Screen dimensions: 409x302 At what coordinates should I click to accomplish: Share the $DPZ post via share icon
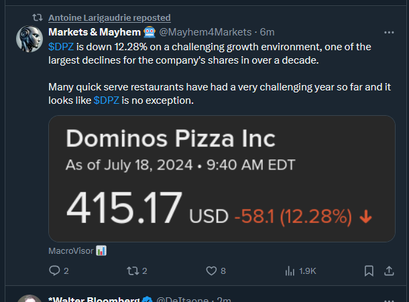(x=389, y=271)
